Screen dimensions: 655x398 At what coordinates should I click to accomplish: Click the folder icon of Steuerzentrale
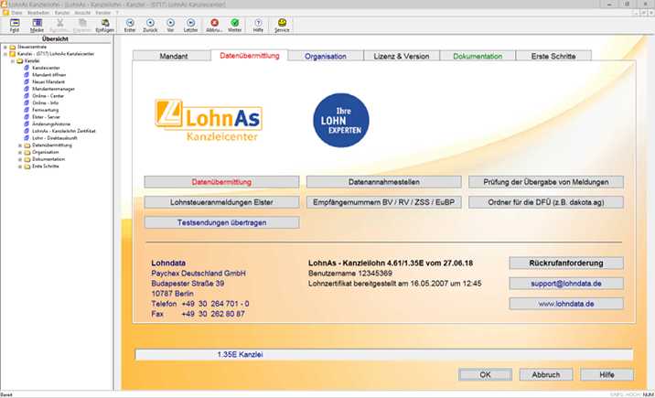pos(13,47)
